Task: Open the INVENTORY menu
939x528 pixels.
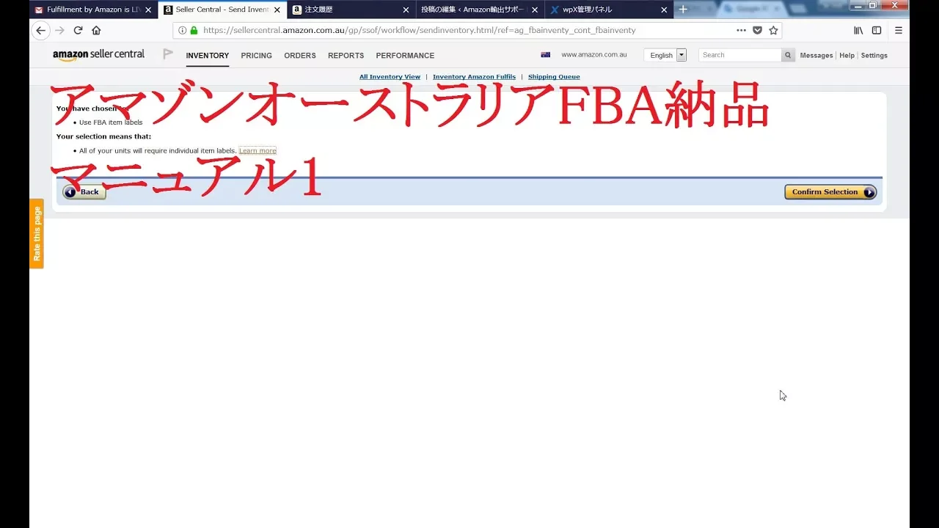Action: tap(208, 56)
